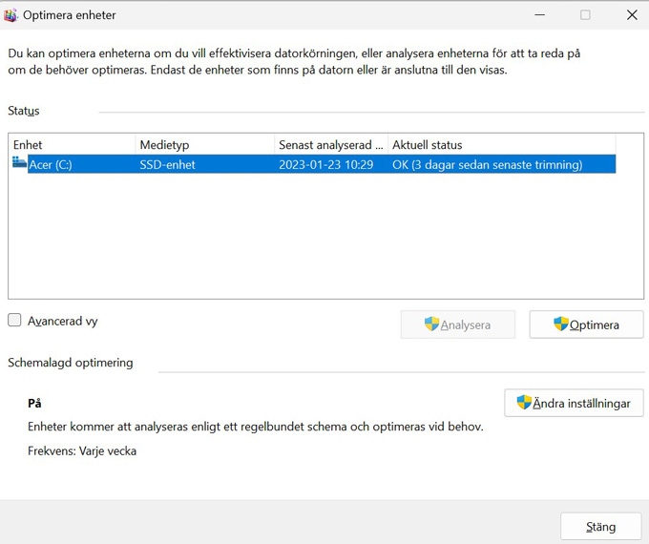Select the Acer (C:) drive row
Image resolution: width=649 pixels, height=544 pixels.
[x=314, y=164]
